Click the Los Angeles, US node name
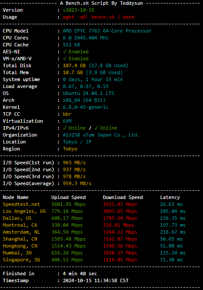Image resolution: width=203 pixels, height=290 pixels. 24,211
